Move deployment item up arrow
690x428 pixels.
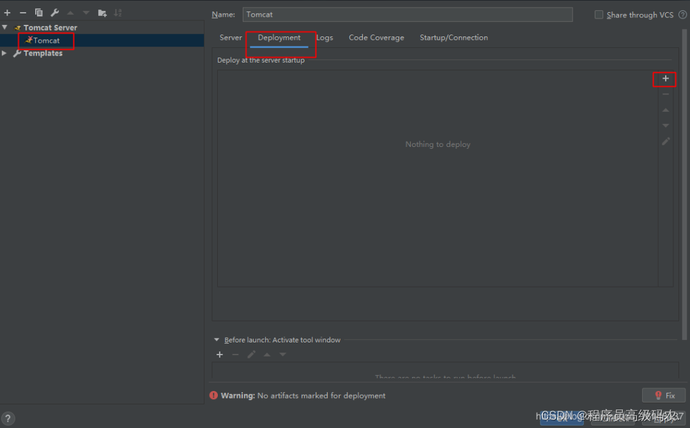point(665,110)
